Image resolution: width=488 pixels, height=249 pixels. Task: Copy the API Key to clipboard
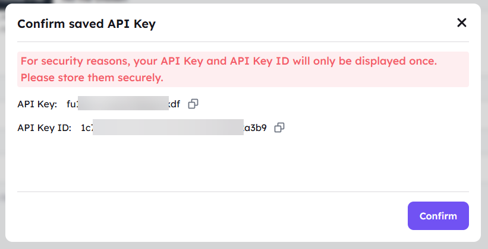193,104
